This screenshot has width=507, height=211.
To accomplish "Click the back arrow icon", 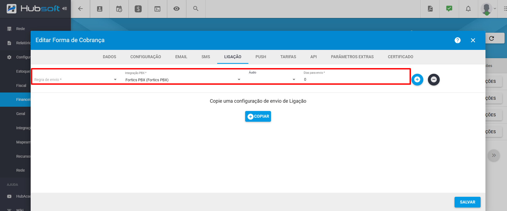I will tap(80, 9).
